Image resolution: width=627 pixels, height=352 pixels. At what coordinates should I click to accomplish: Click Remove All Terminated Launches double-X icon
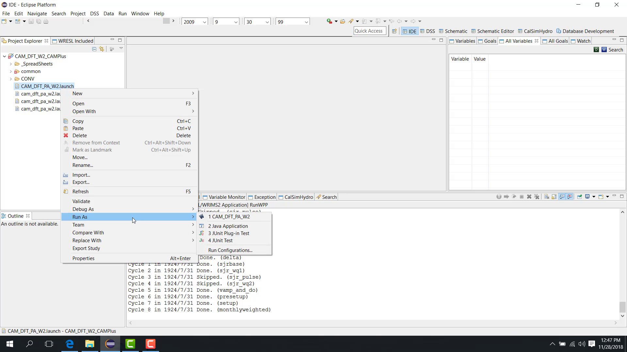pos(537,197)
